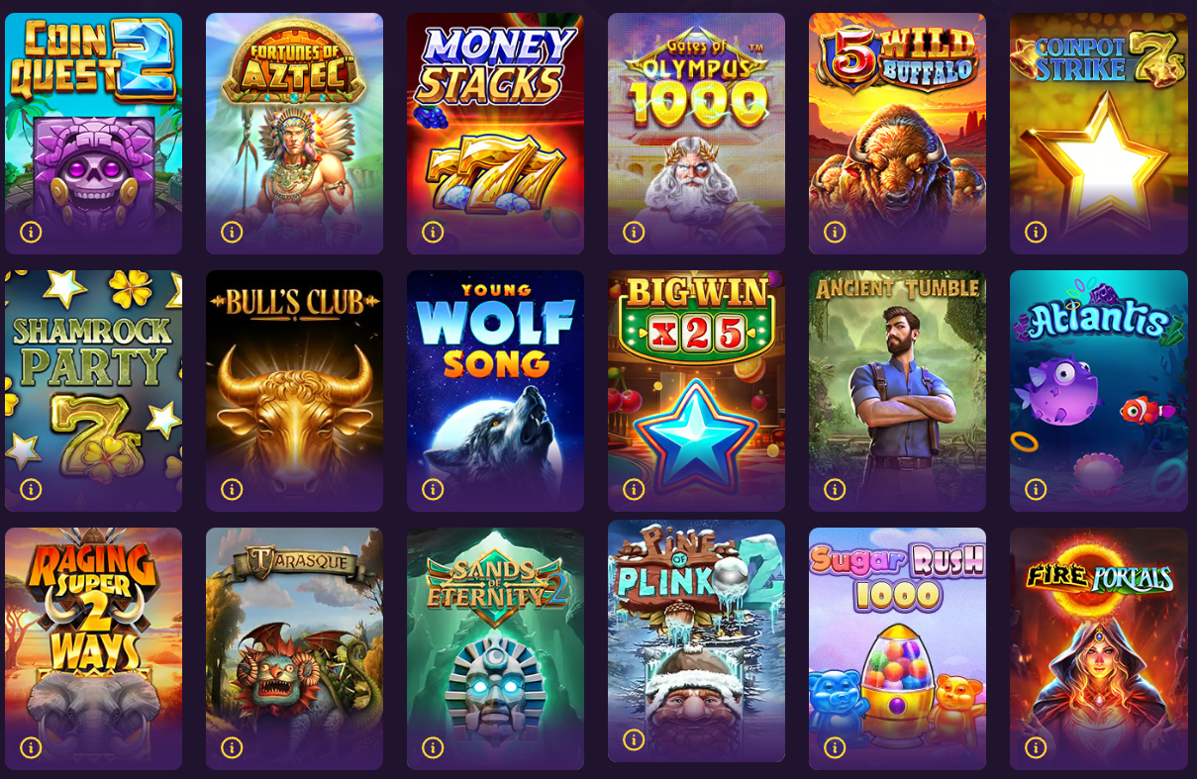
Task: Open Raging Super 2 Ways game
Action: click(x=93, y=648)
